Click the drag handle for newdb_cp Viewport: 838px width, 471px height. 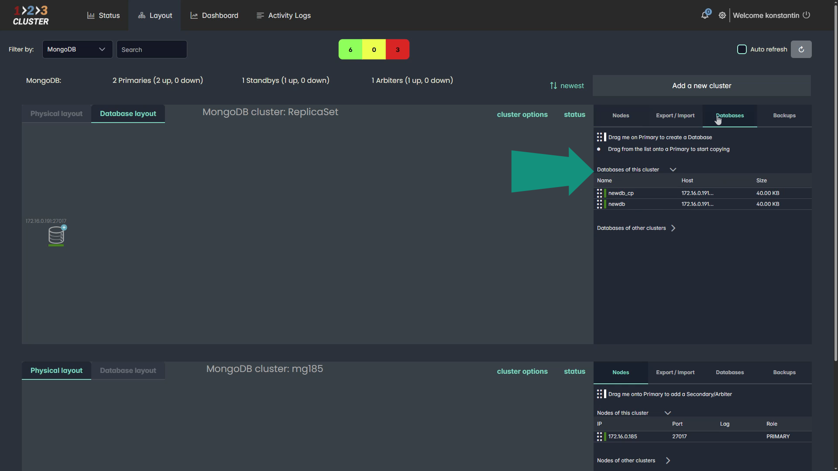[x=600, y=193]
